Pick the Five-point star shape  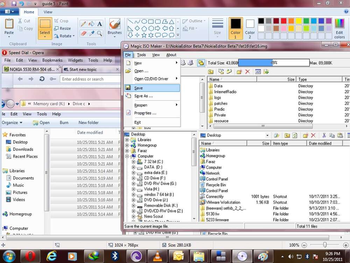[x=144, y=35]
